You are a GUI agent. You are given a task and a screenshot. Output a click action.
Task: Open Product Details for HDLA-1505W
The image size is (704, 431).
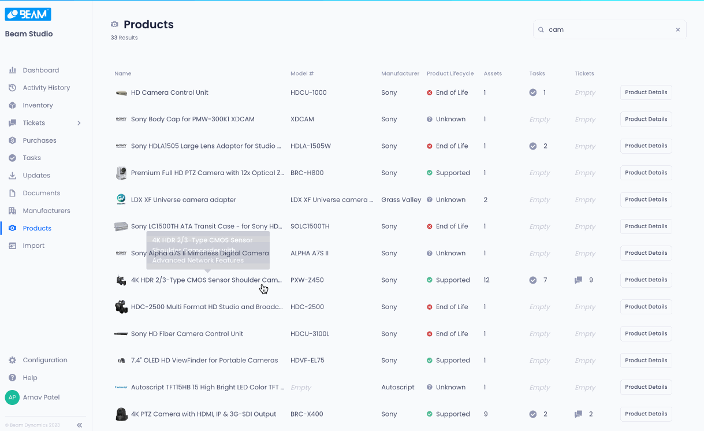pyautogui.click(x=646, y=146)
